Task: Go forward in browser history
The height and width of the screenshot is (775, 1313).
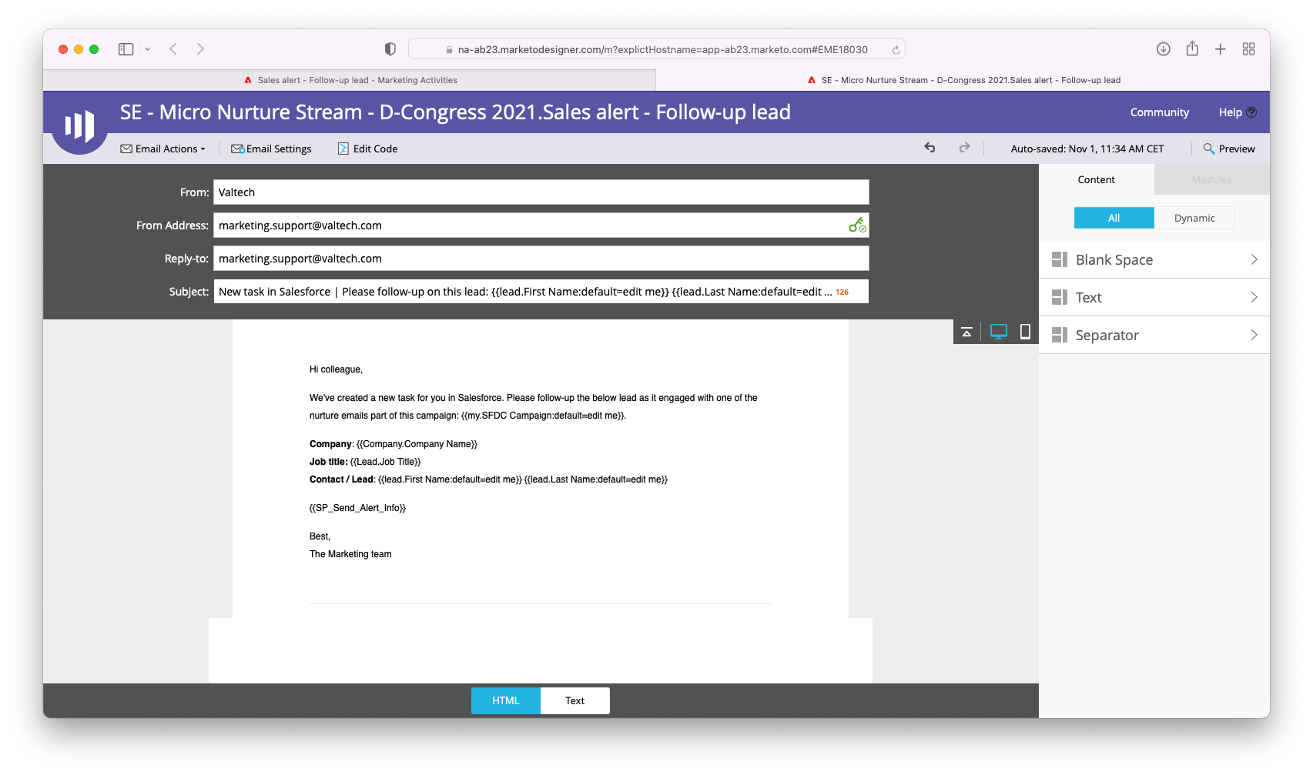Action: [200, 49]
